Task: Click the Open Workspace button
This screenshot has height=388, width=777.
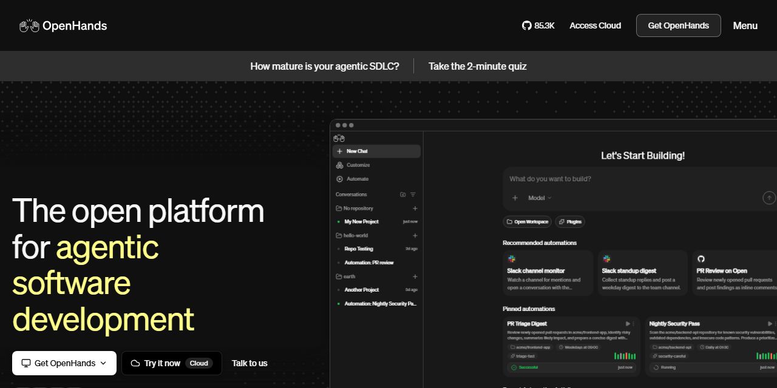Action: (527, 222)
